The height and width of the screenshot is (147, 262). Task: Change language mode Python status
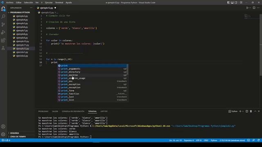(x=214, y=140)
